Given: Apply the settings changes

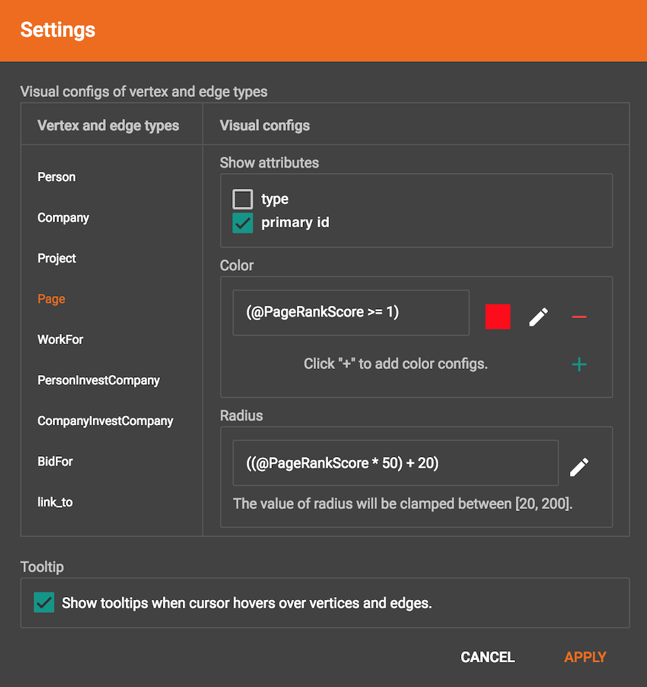Looking at the screenshot, I should pyautogui.click(x=585, y=657).
